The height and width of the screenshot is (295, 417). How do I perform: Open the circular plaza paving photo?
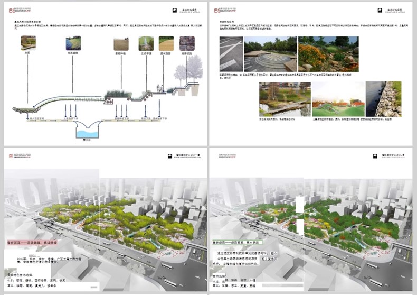[270, 54]
